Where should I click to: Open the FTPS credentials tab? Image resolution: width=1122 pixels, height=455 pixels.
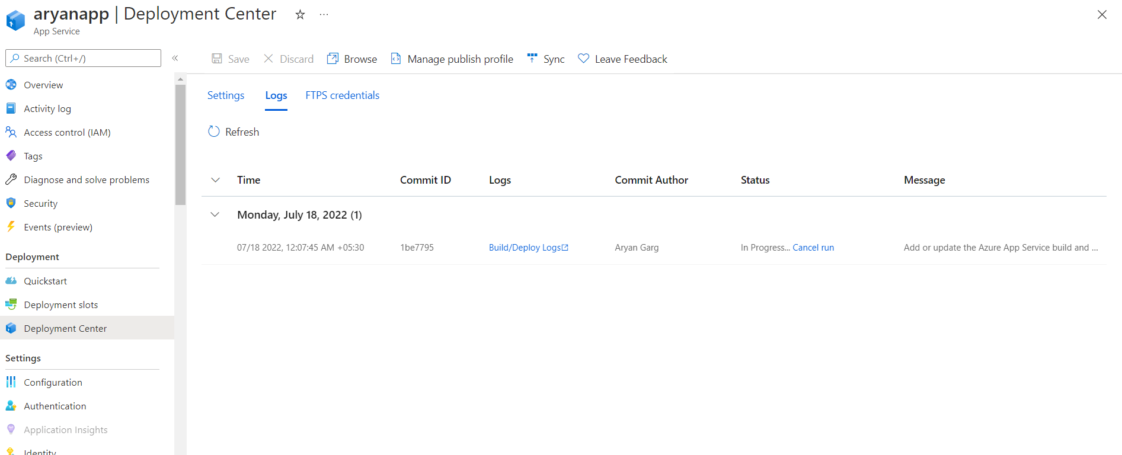343,95
